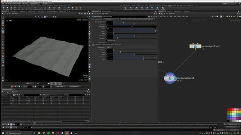Select the Grid shelf tool
241x135 pixels.
click(19, 8)
